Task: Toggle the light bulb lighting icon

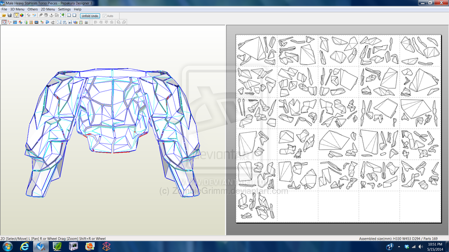Action: click(16, 15)
